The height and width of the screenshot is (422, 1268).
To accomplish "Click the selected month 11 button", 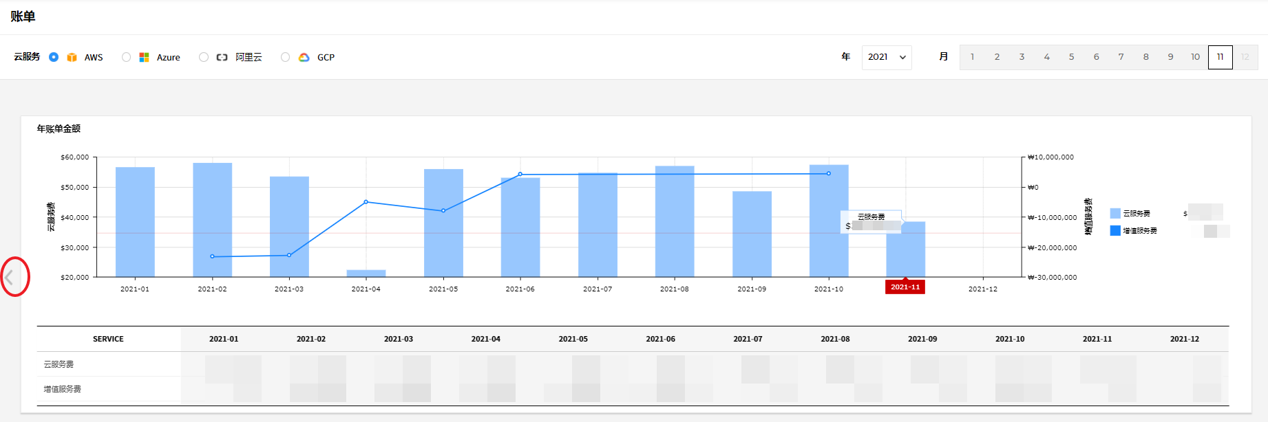I will (x=1220, y=57).
